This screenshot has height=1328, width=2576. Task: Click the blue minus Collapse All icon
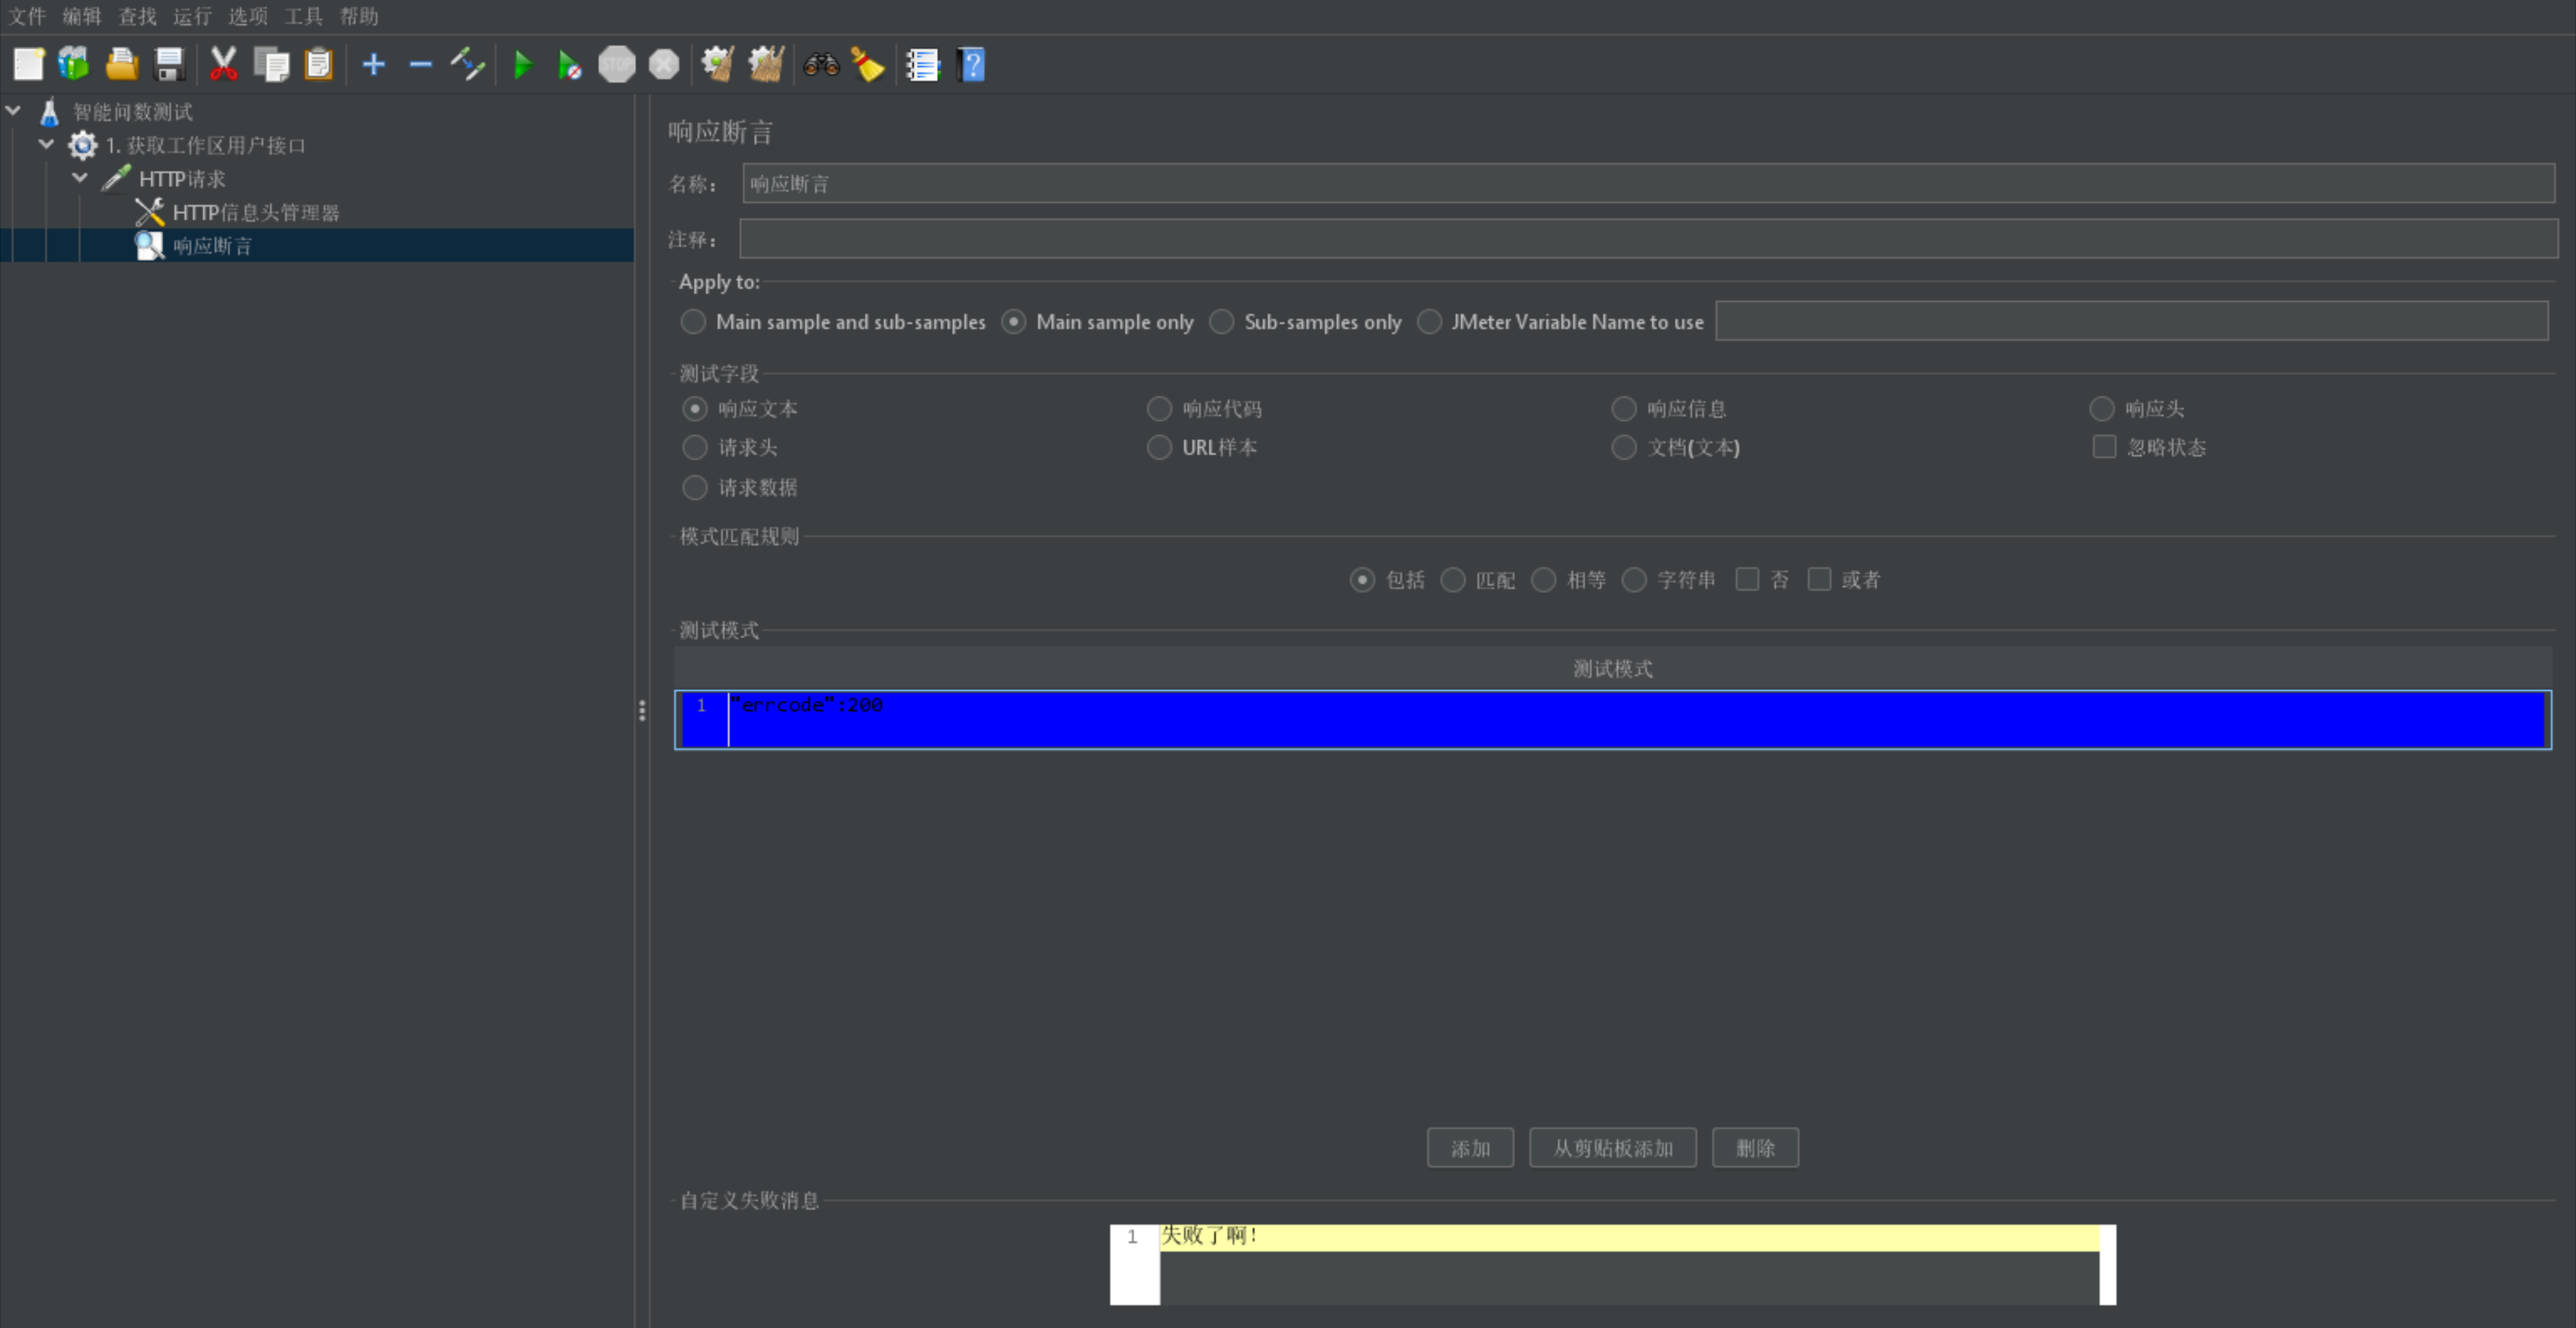click(421, 65)
